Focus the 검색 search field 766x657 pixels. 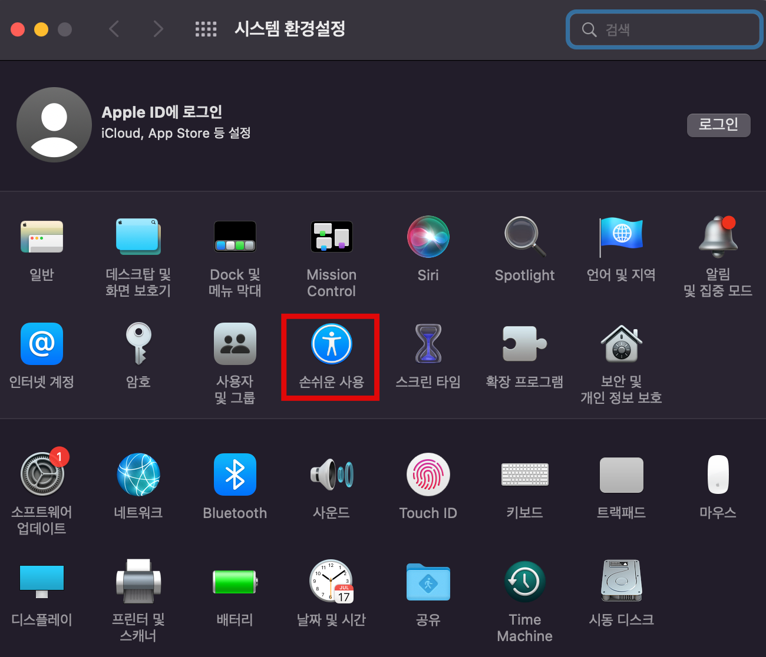point(665,29)
